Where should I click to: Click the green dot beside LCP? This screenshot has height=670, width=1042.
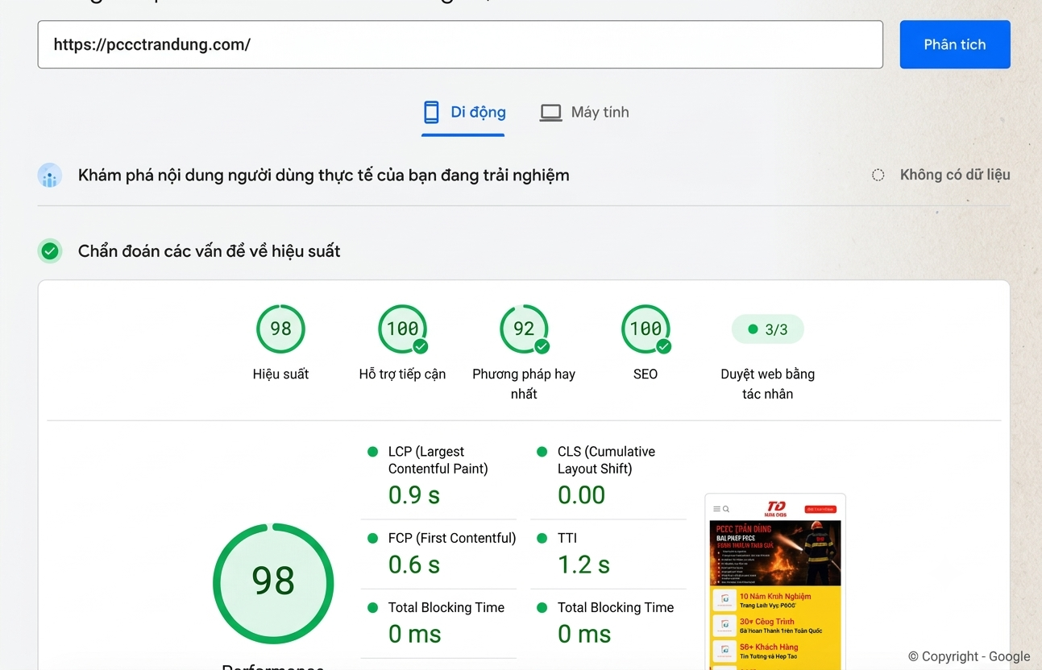372,452
